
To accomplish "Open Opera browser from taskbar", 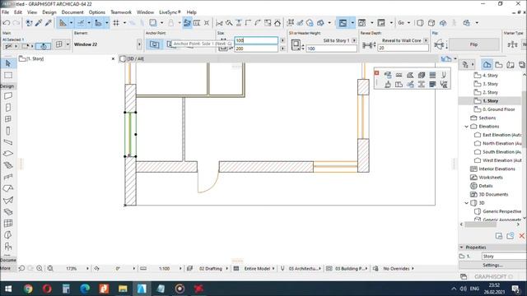I will tap(47, 289).
